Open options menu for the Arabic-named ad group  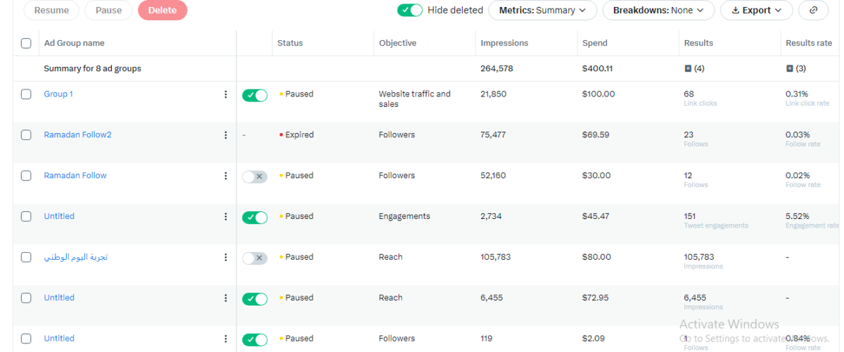tap(226, 258)
